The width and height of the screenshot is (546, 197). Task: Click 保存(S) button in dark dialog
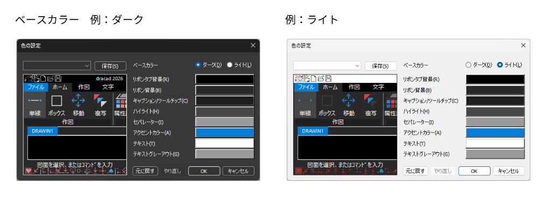110,66
